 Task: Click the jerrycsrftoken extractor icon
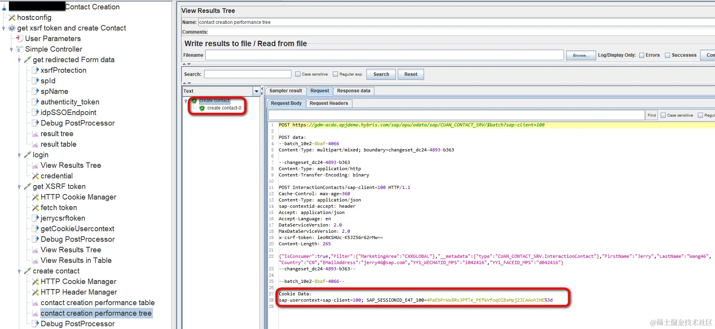(x=35, y=218)
